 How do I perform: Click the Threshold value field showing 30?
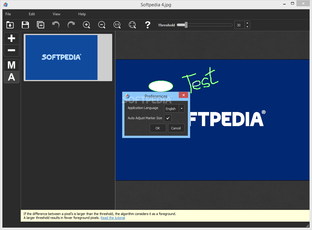click(239, 25)
